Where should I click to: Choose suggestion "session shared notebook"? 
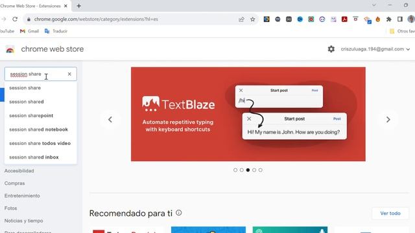coord(40,129)
